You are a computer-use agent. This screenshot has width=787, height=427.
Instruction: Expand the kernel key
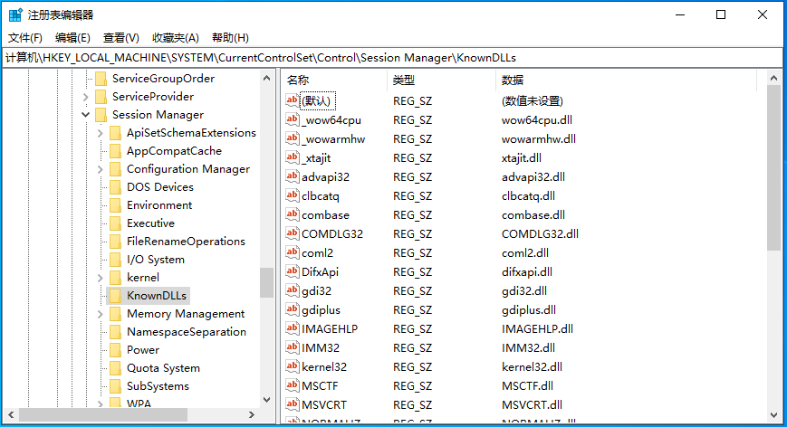click(101, 278)
